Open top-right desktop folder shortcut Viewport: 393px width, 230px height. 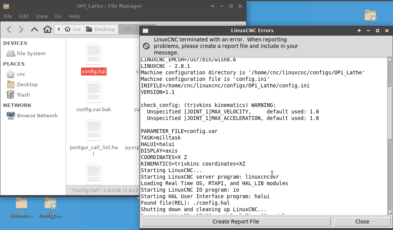click(370, 15)
